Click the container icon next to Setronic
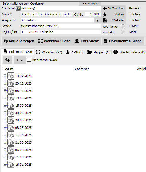 pyautogui.click(x=18, y=8)
